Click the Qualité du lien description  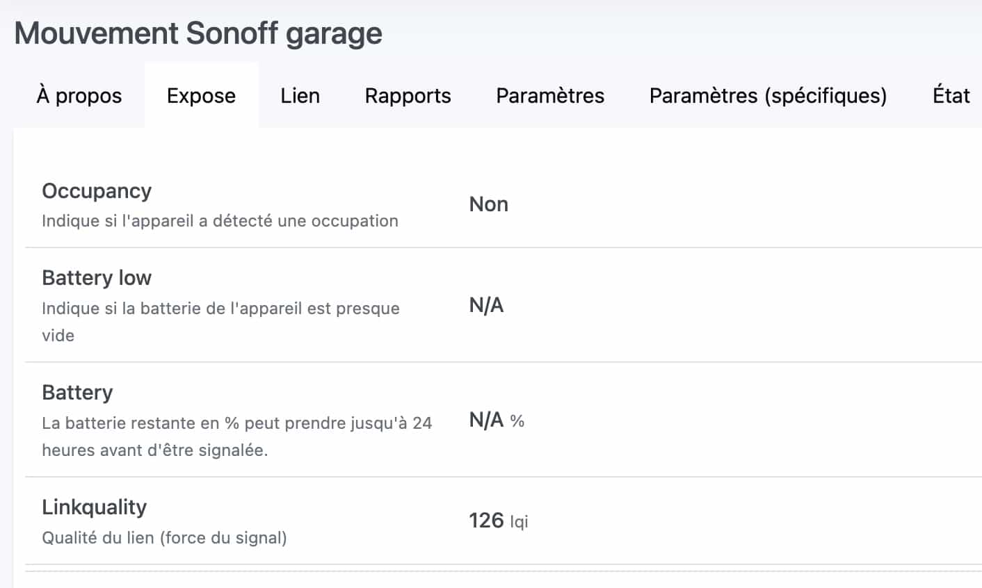164,538
